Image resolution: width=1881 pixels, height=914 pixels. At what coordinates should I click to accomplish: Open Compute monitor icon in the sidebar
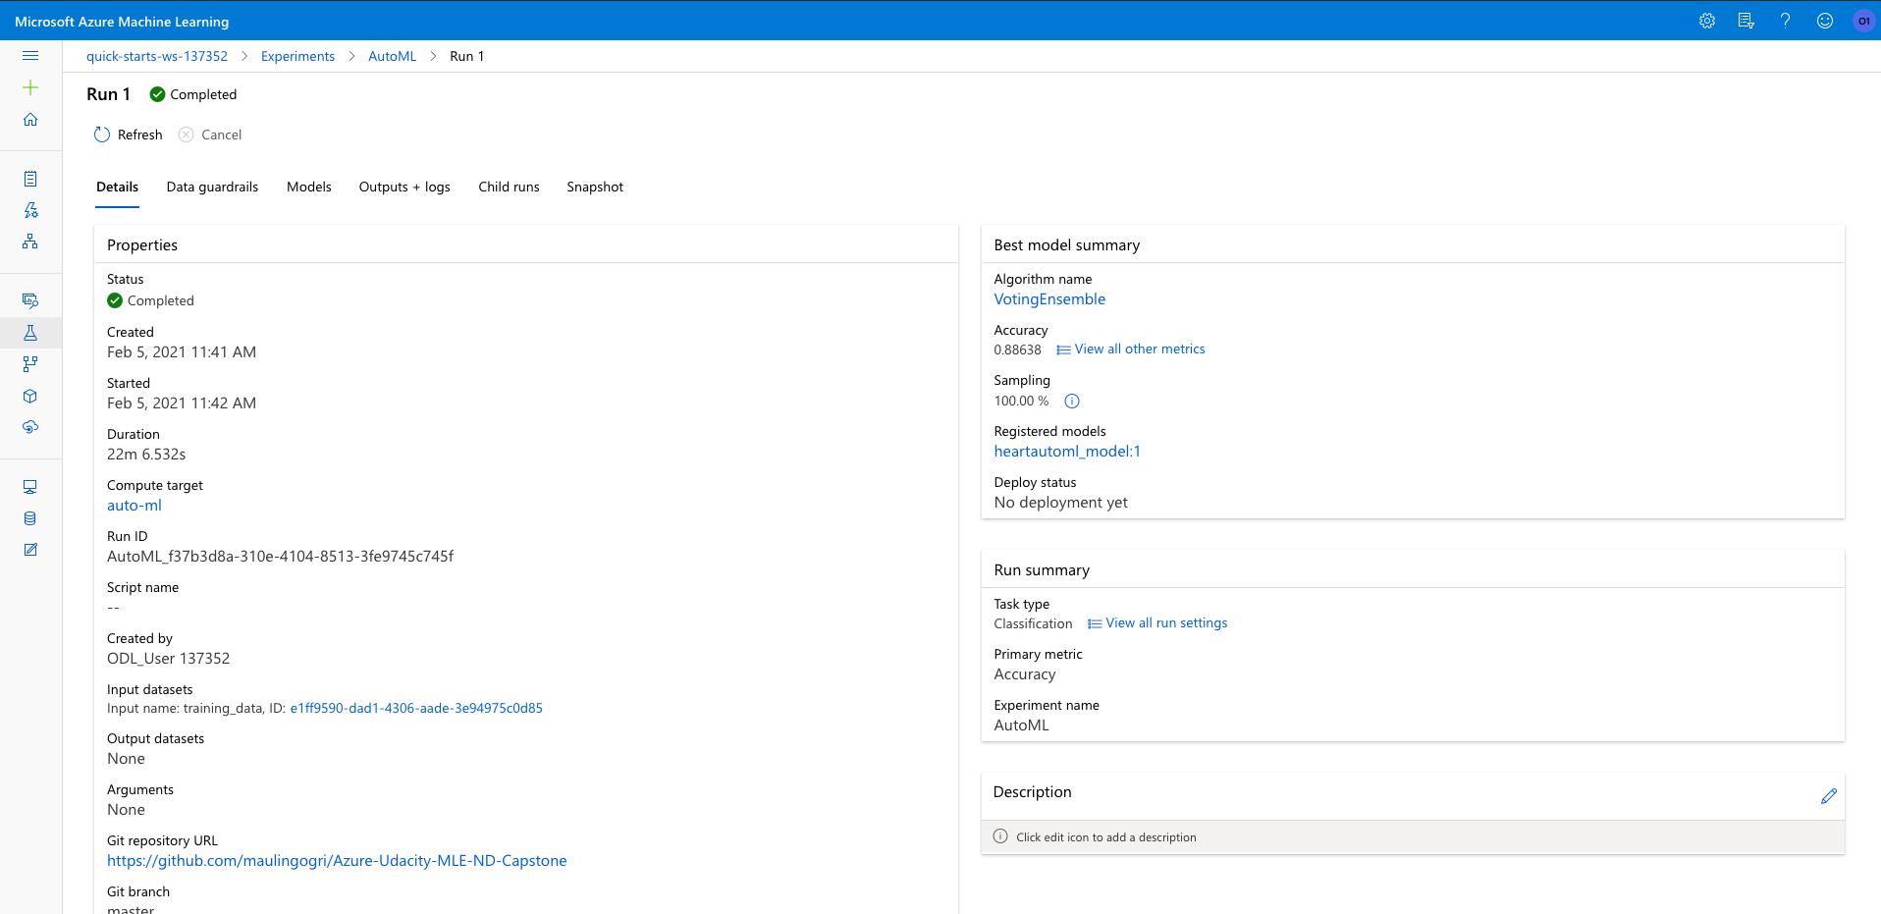point(30,487)
